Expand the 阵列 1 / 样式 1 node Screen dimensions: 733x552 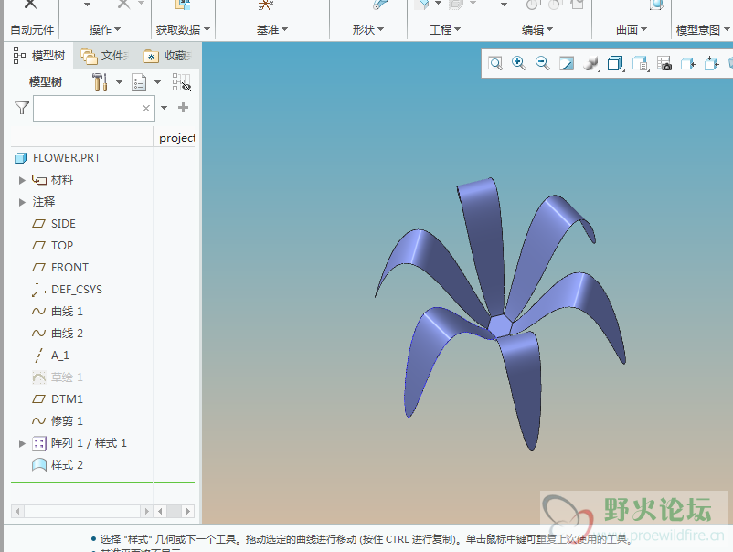[22, 443]
